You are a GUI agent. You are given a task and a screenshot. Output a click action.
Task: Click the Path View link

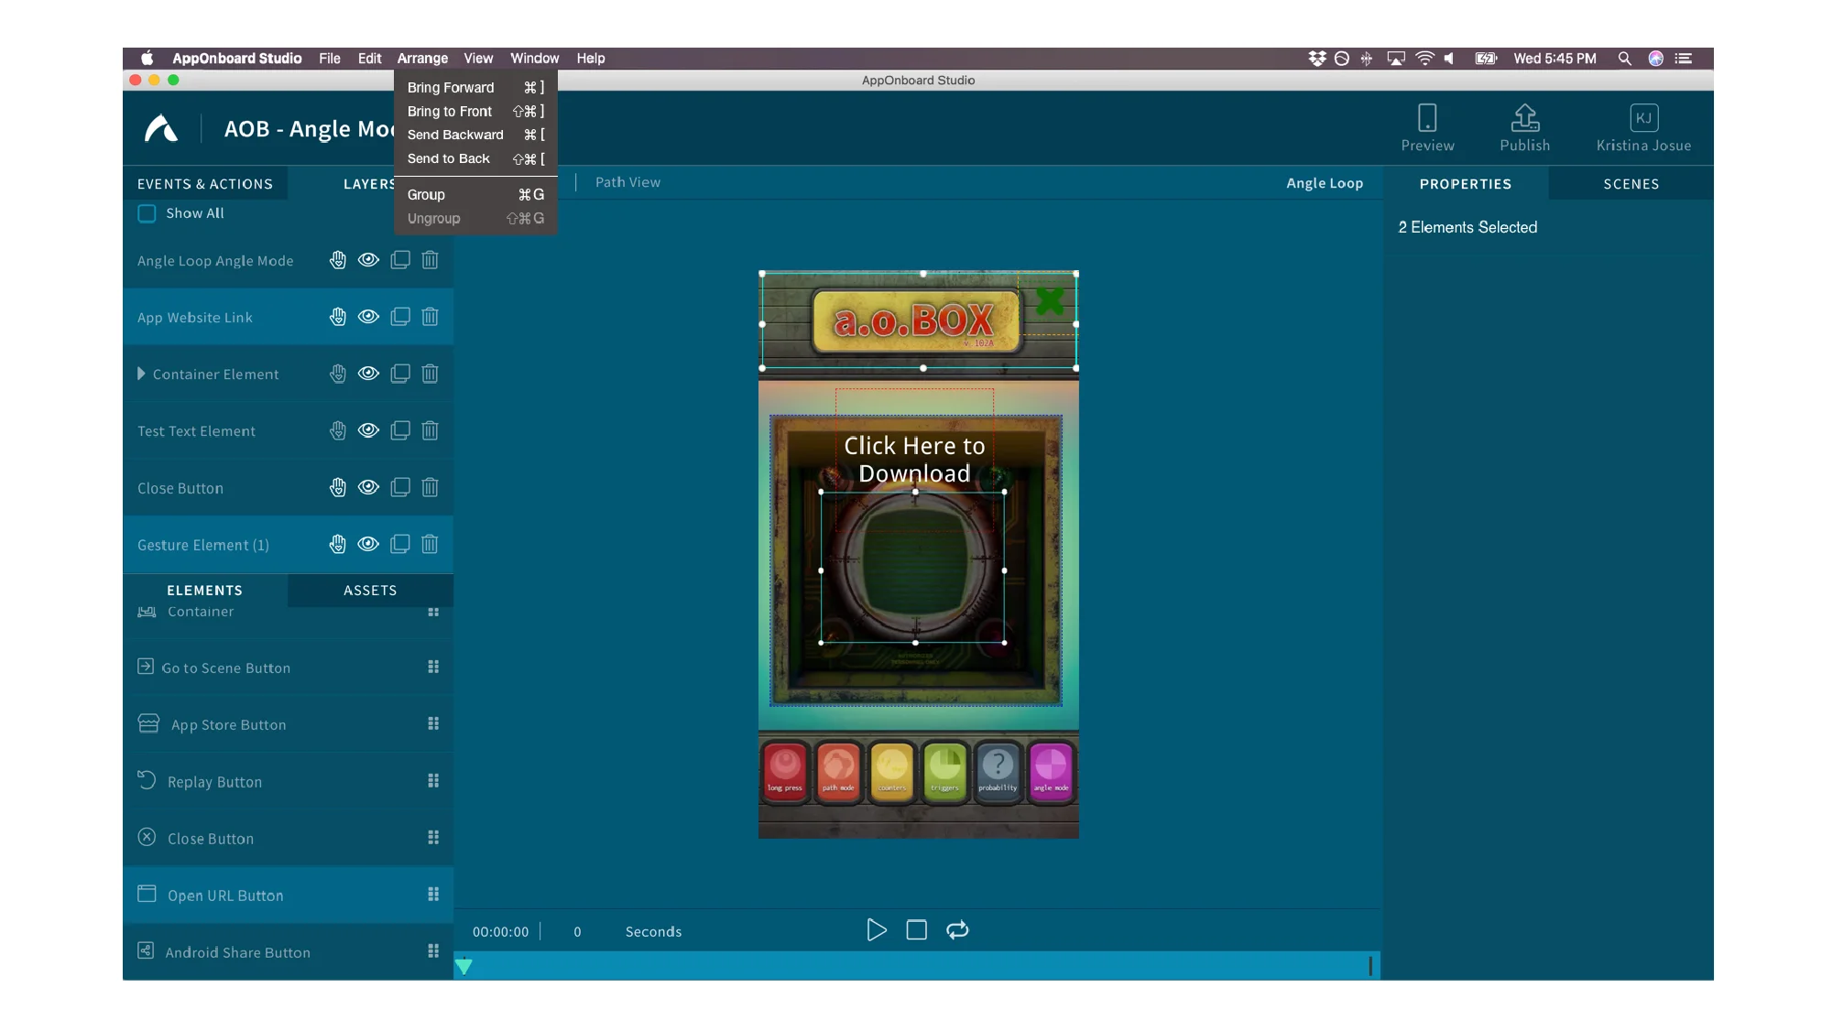click(627, 182)
